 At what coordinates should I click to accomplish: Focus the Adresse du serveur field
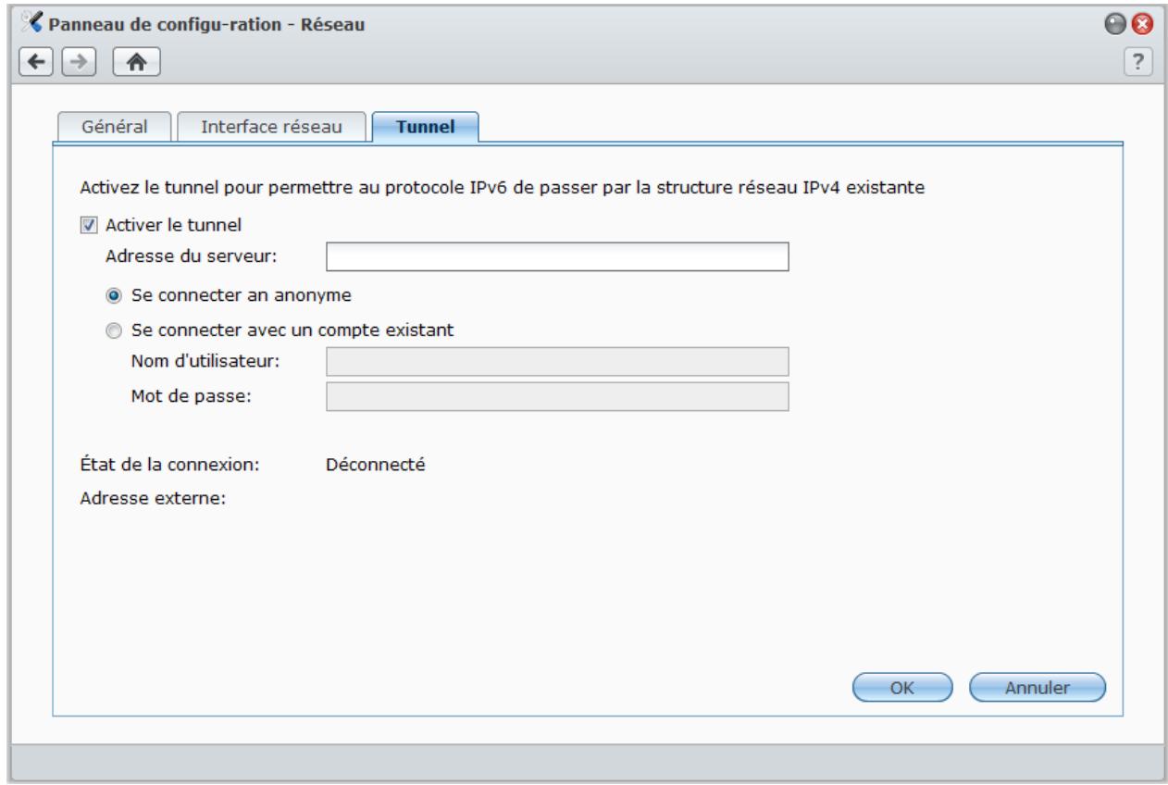pos(557,256)
